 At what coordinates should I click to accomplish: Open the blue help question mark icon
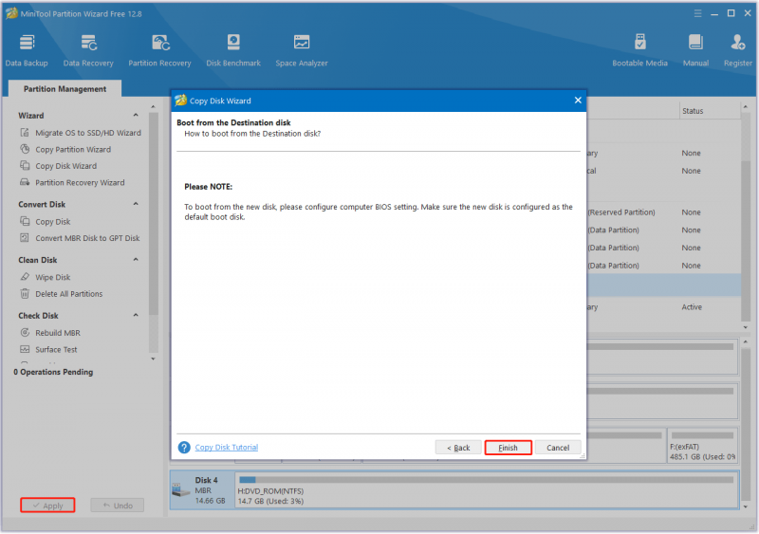pyautogui.click(x=184, y=448)
